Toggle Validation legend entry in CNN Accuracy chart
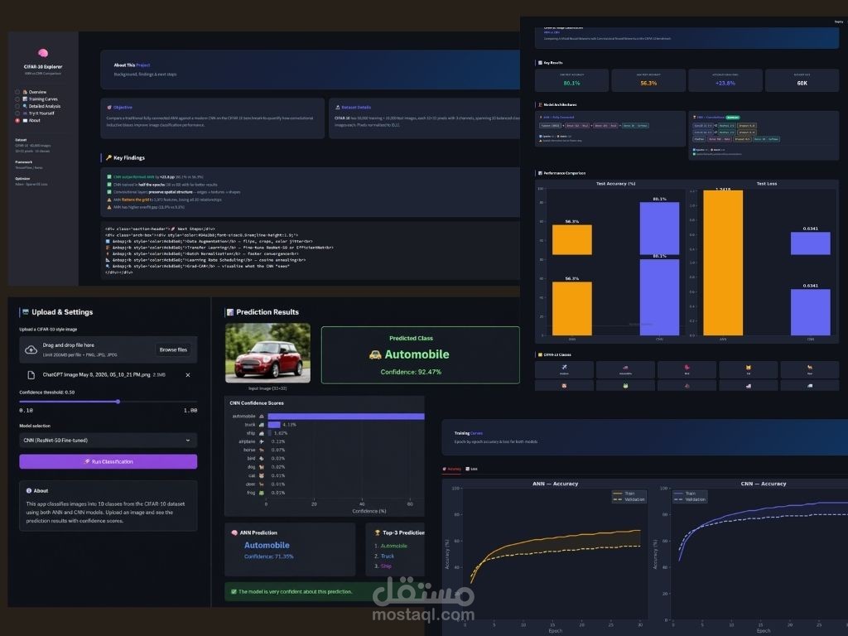The width and height of the screenshot is (848, 636). (x=690, y=499)
